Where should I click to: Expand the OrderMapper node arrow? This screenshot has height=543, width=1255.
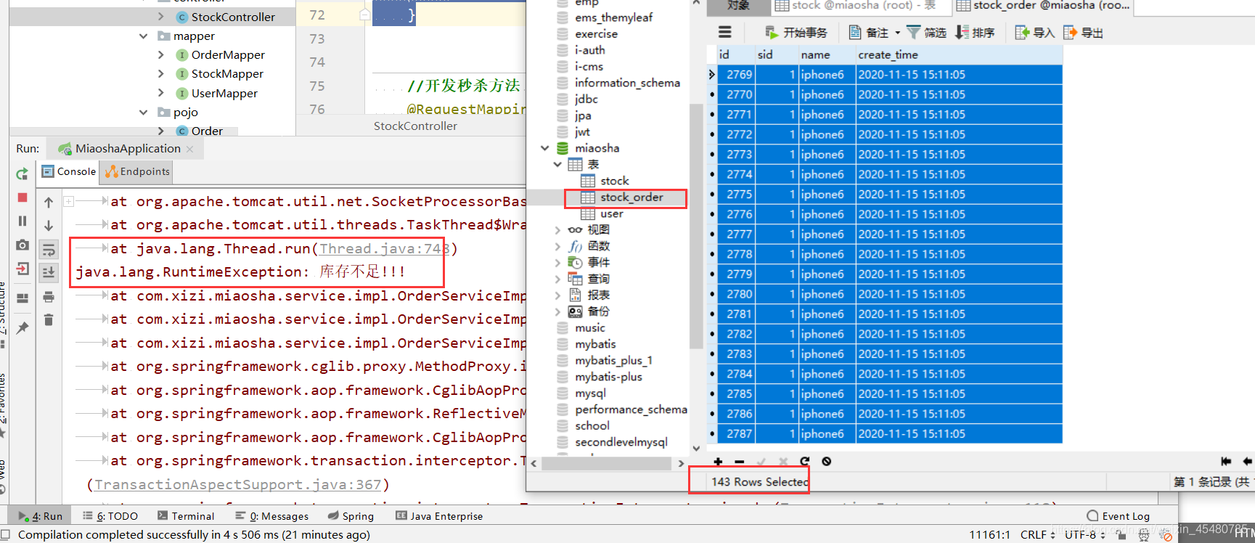161,54
